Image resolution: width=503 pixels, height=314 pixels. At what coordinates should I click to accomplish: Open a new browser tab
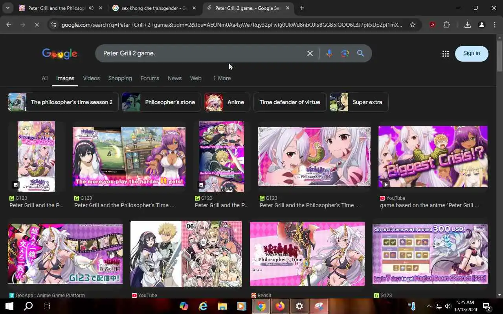point(302,8)
